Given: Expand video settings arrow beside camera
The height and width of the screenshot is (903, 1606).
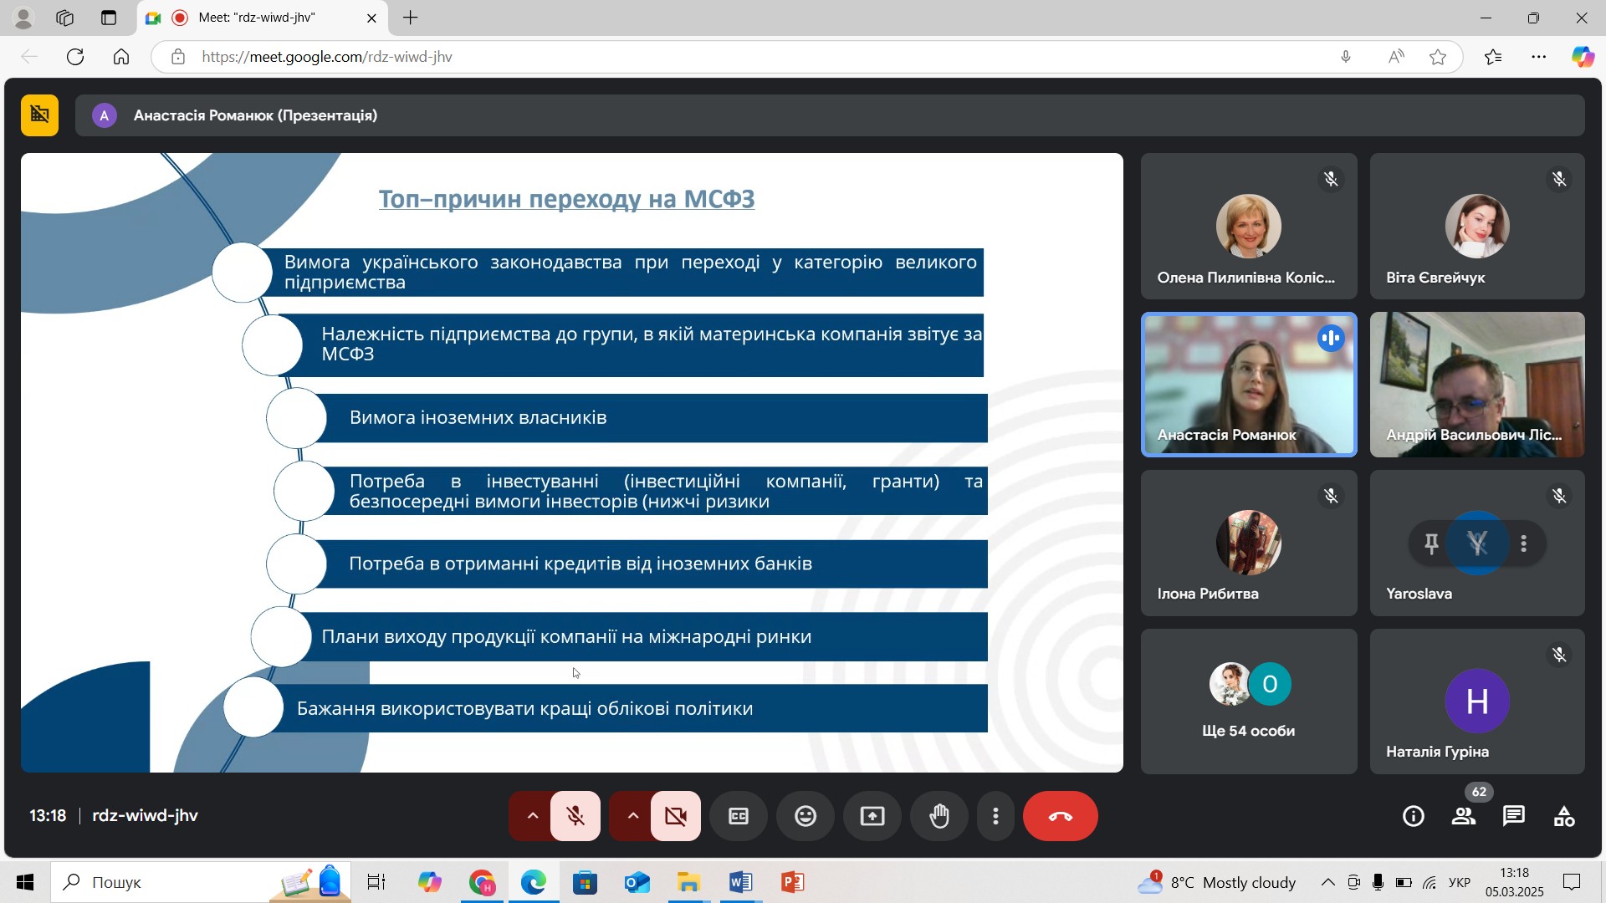Looking at the screenshot, I should [x=632, y=816].
